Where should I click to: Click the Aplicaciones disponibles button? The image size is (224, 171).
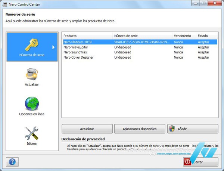[x=140, y=129]
